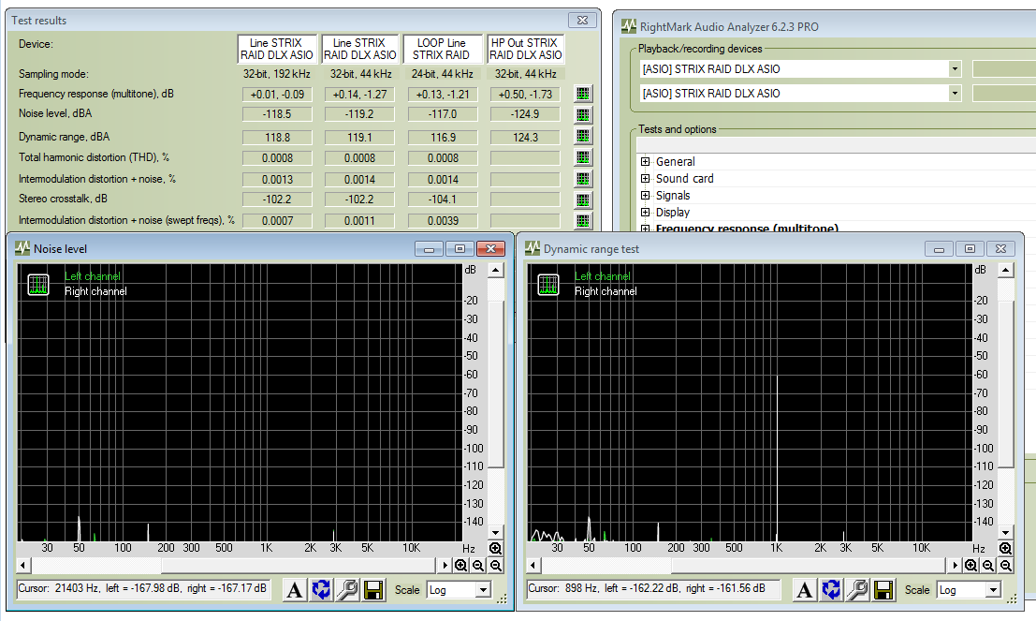
Task: Click the blue refresh arrows icon in Noise level window
Action: click(x=321, y=590)
